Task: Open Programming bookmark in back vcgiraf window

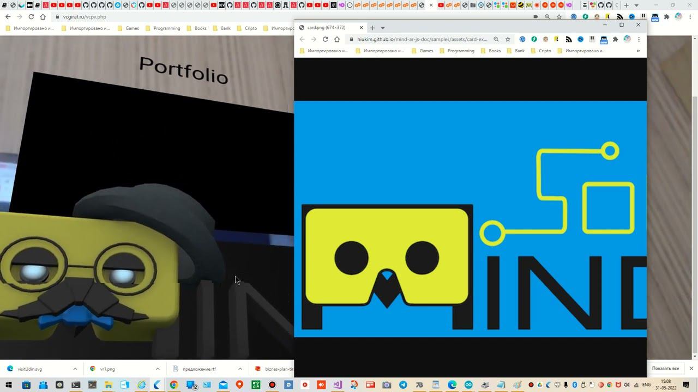Action: tap(162, 28)
